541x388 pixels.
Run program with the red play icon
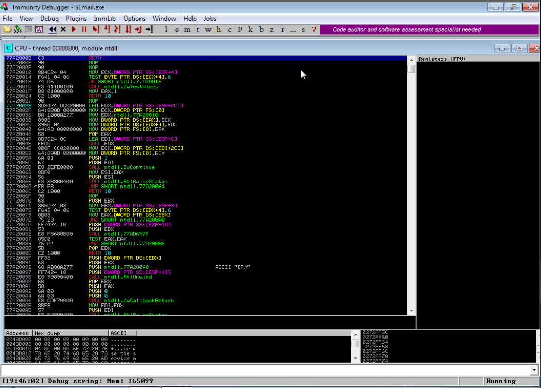coord(74,30)
